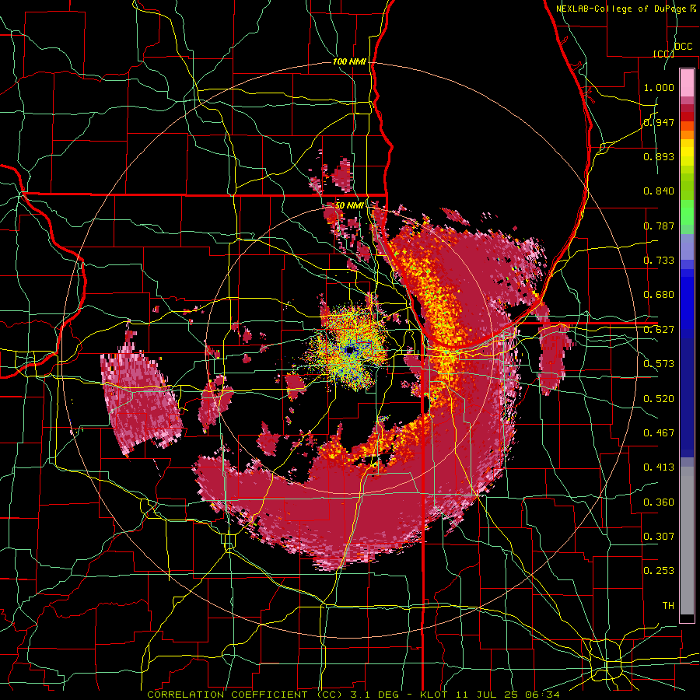The width and height of the screenshot is (700, 700).
Task: Click the 0.627 legend value
Action: 659,330
